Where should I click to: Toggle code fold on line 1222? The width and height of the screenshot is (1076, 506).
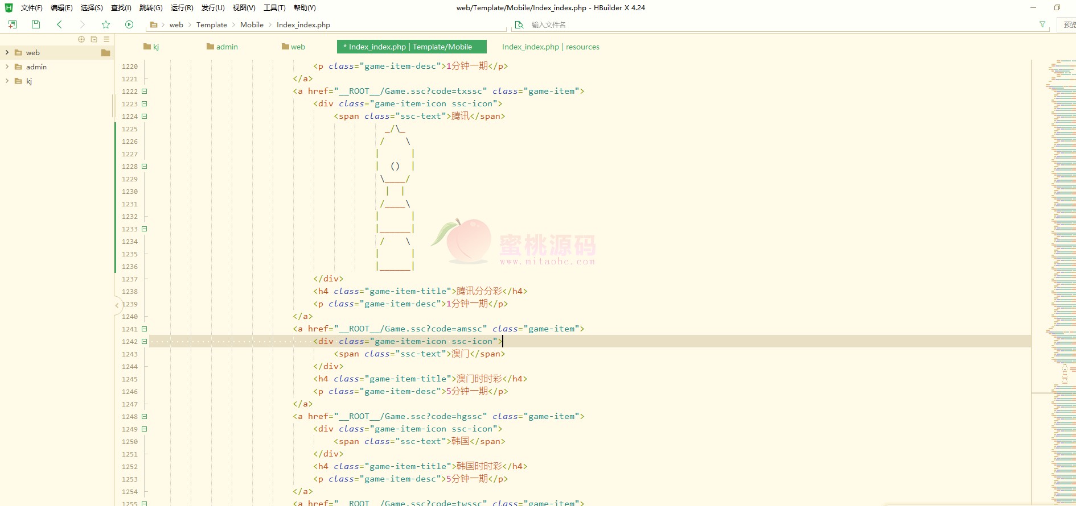coord(145,92)
